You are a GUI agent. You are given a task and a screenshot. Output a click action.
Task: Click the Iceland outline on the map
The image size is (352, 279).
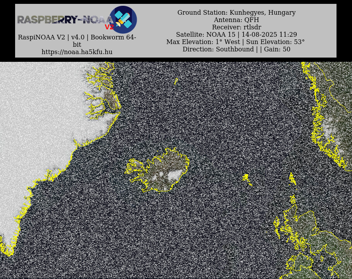(157, 170)
